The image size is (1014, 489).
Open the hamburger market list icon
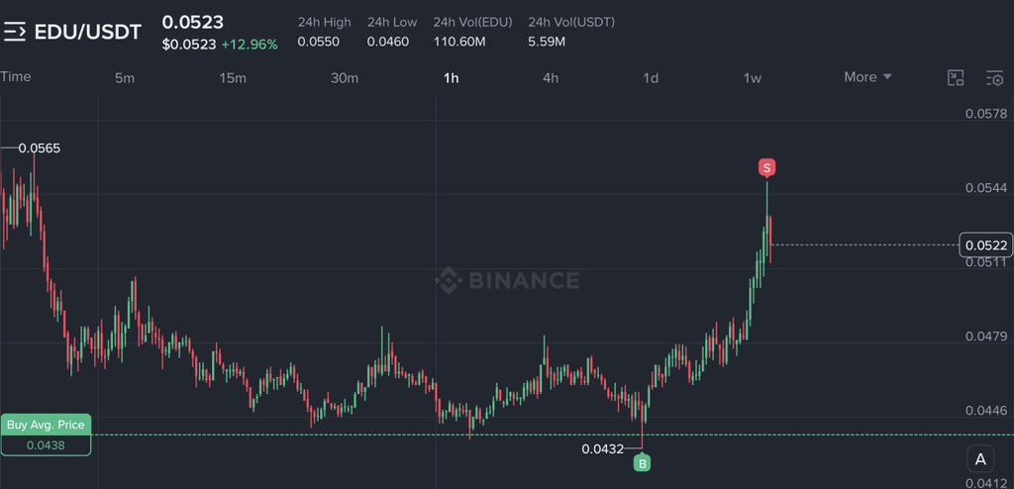point(14,31)
